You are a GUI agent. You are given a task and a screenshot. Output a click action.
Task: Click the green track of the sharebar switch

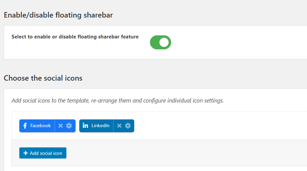[x=155, y=42]
